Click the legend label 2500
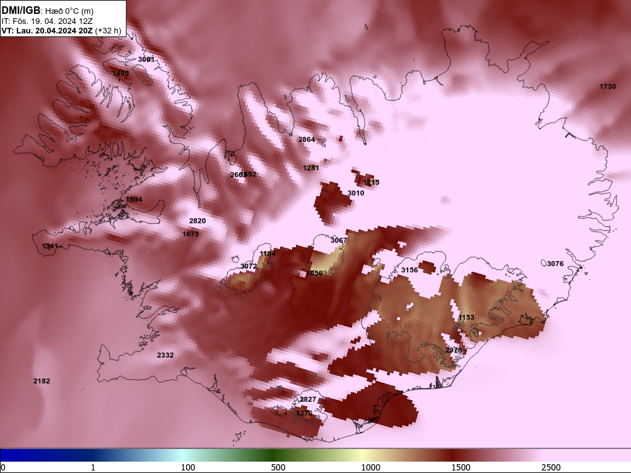This screenshot has height=473, width=631. pos(551,467)
